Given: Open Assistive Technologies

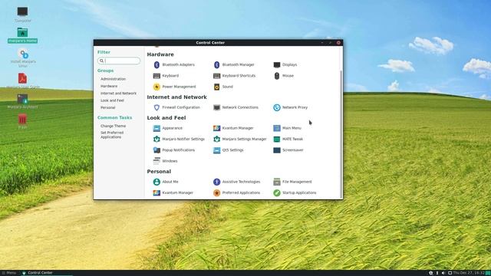Looking at the screenshot, I should click(x=237, y=182).
